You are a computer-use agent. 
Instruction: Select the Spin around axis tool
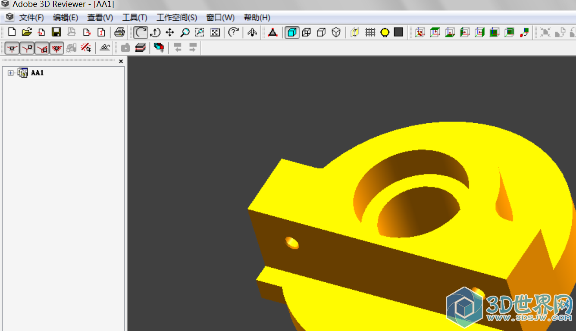pos(155,32)
